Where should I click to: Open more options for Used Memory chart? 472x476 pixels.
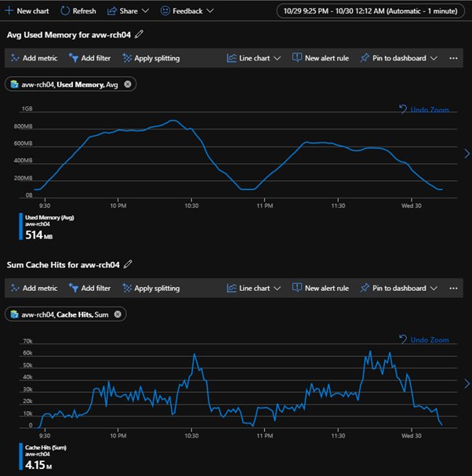coord(453,58)
